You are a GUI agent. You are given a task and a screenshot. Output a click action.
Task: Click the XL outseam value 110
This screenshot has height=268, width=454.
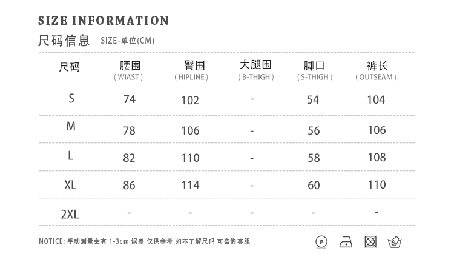click(377, 185)
